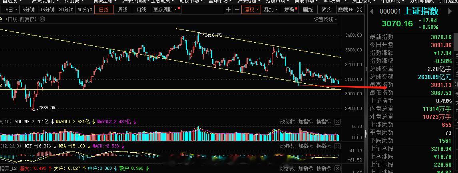Viewport: 458px width, 173px height.
Task: Click the 上证指数 stock name
Action: click(x=421, y=11)
